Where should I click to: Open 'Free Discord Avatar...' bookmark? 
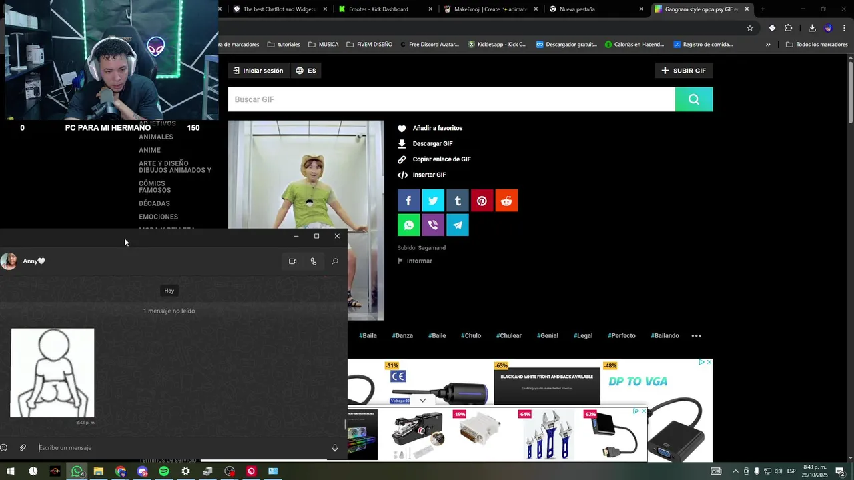[430, 45]
